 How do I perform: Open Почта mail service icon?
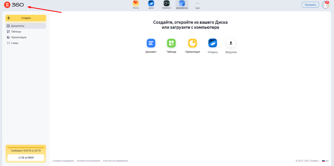(x=136, y=4)
